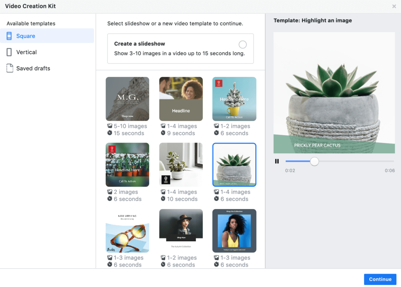The height and width of the screenshot is (287, 401).
Task: Choose the Shop the Collection blue template
Action: tap(234, 231)
